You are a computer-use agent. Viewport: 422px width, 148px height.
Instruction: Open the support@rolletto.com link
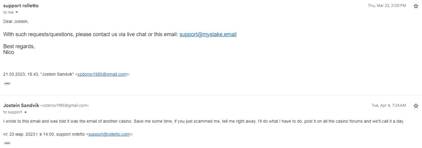coord(109,134)
